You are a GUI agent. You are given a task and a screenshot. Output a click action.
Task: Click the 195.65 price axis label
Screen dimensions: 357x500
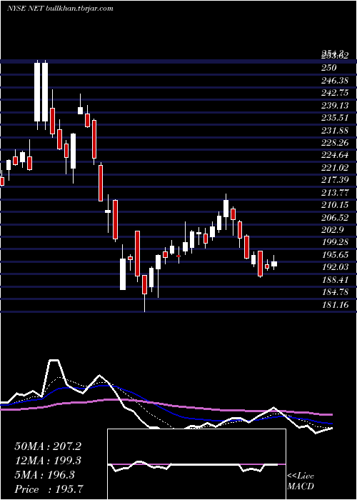pos(335,255)
